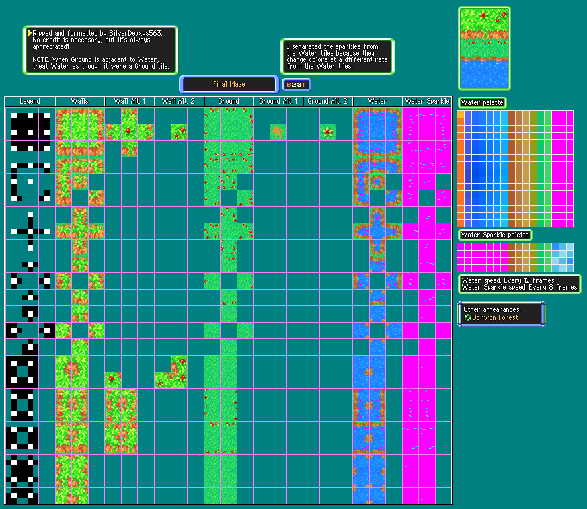Click the B23F floor badge
The width and height of the screenshot is (587, 509).
297,85
